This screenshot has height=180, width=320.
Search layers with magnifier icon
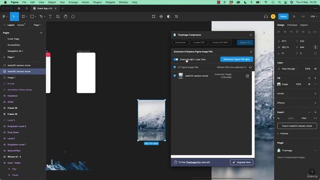tap(4, 25)
